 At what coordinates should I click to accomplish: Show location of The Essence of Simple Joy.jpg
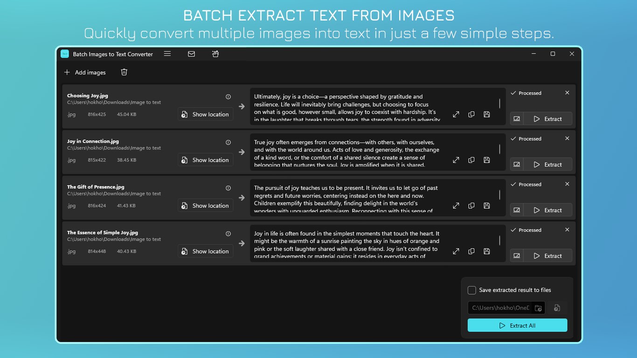click(205, 251)
